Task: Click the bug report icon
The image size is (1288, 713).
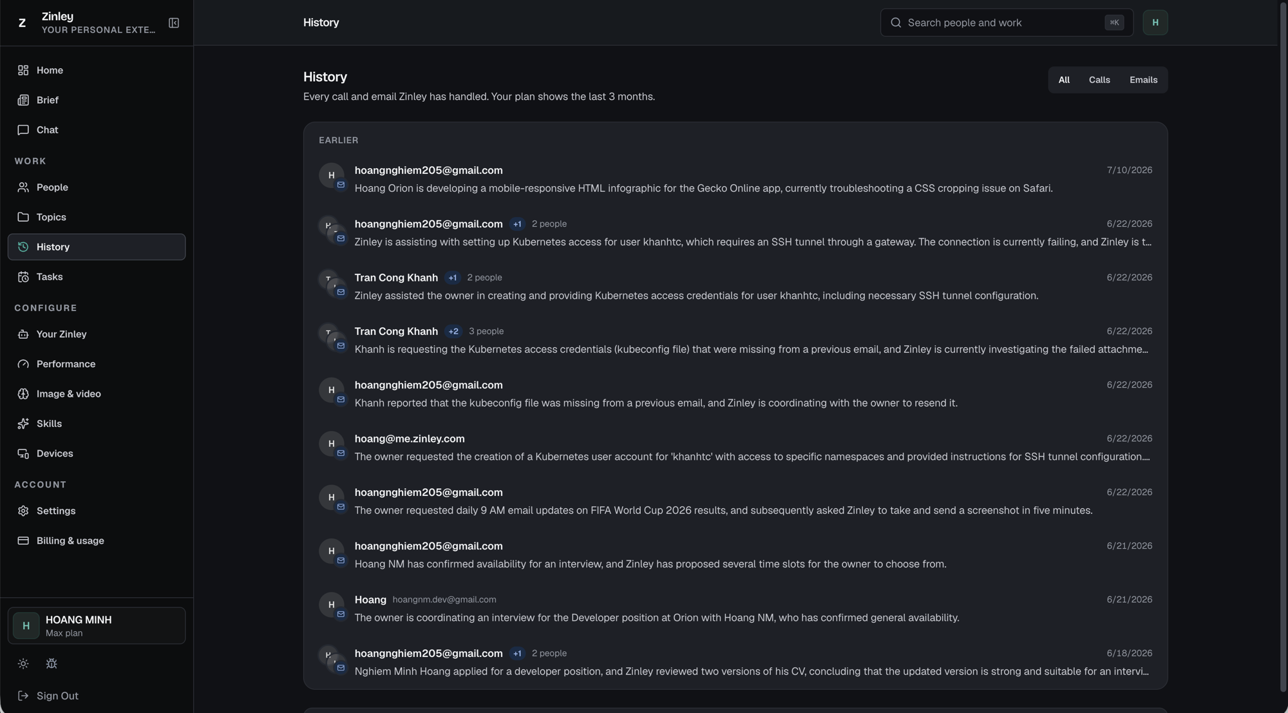Action: click(52, 663)
